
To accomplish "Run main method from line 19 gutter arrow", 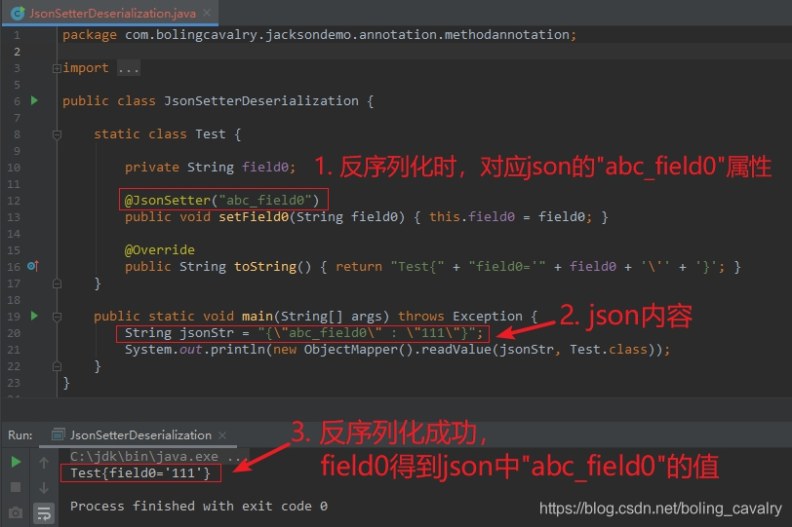I will click(x=34, y=317).
